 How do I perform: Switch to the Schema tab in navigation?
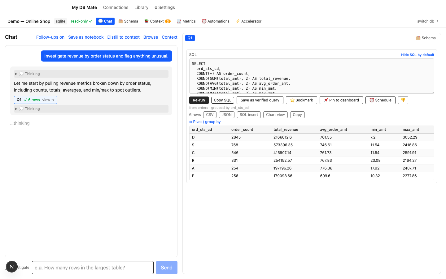click(x=128, y=21)
